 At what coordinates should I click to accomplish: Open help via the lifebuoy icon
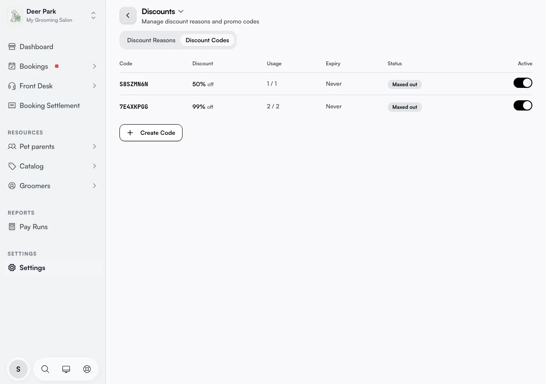(87, 369)
